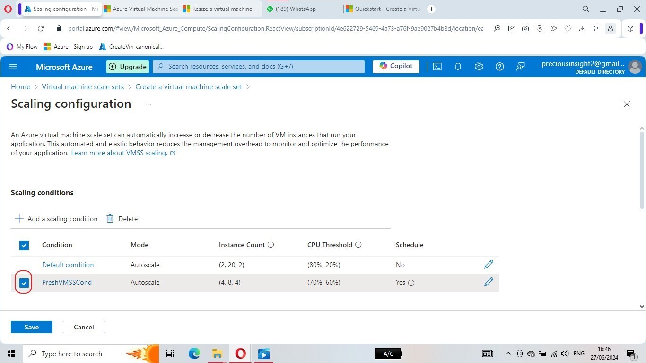Open Microsoft Edge from the taskbar
This screenshot has width=646, height=363.
click(194, 354)
